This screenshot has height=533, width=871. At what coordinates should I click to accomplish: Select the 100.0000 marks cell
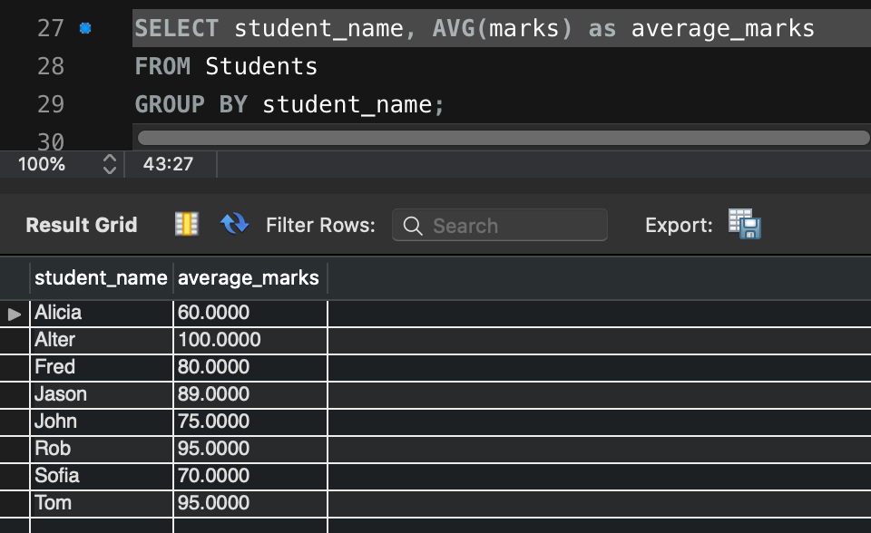(249, 340)
